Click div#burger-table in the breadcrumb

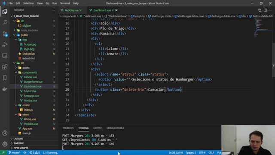(161, 16)
